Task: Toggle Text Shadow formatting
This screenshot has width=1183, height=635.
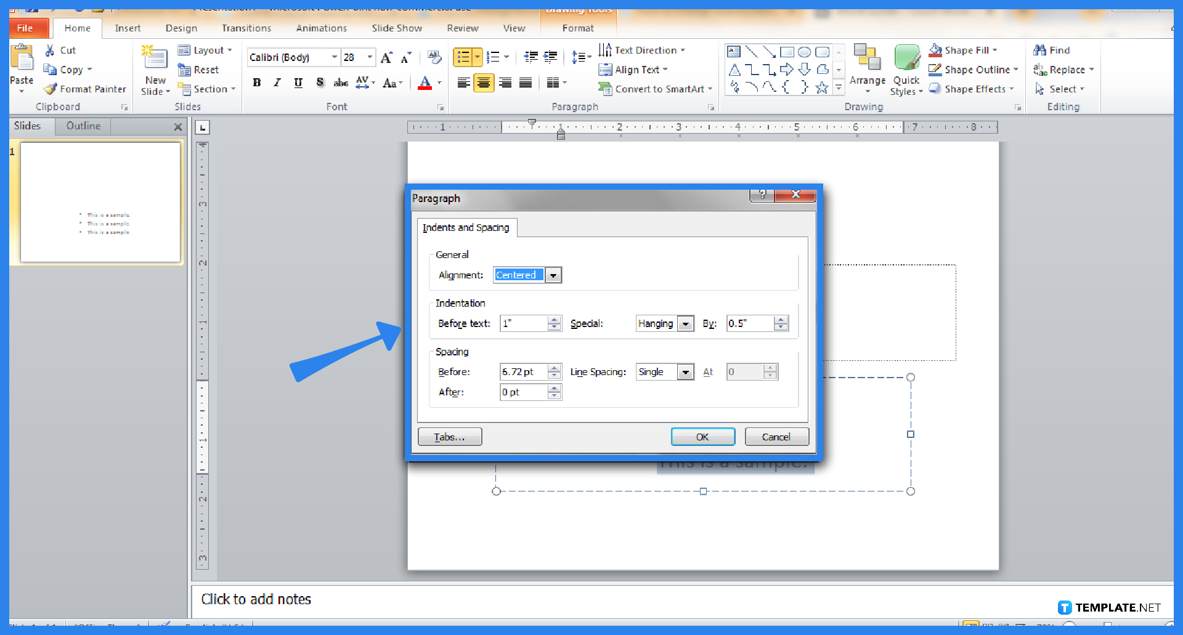Action: 320,83
